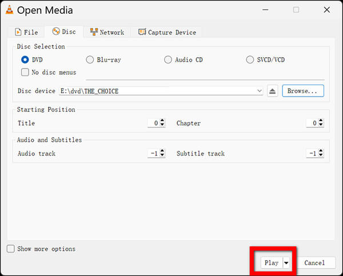The width and height of the screenshot is (343, 276).
Task: Minimize the Open Media dialog
Action: (x=265, y=10)
